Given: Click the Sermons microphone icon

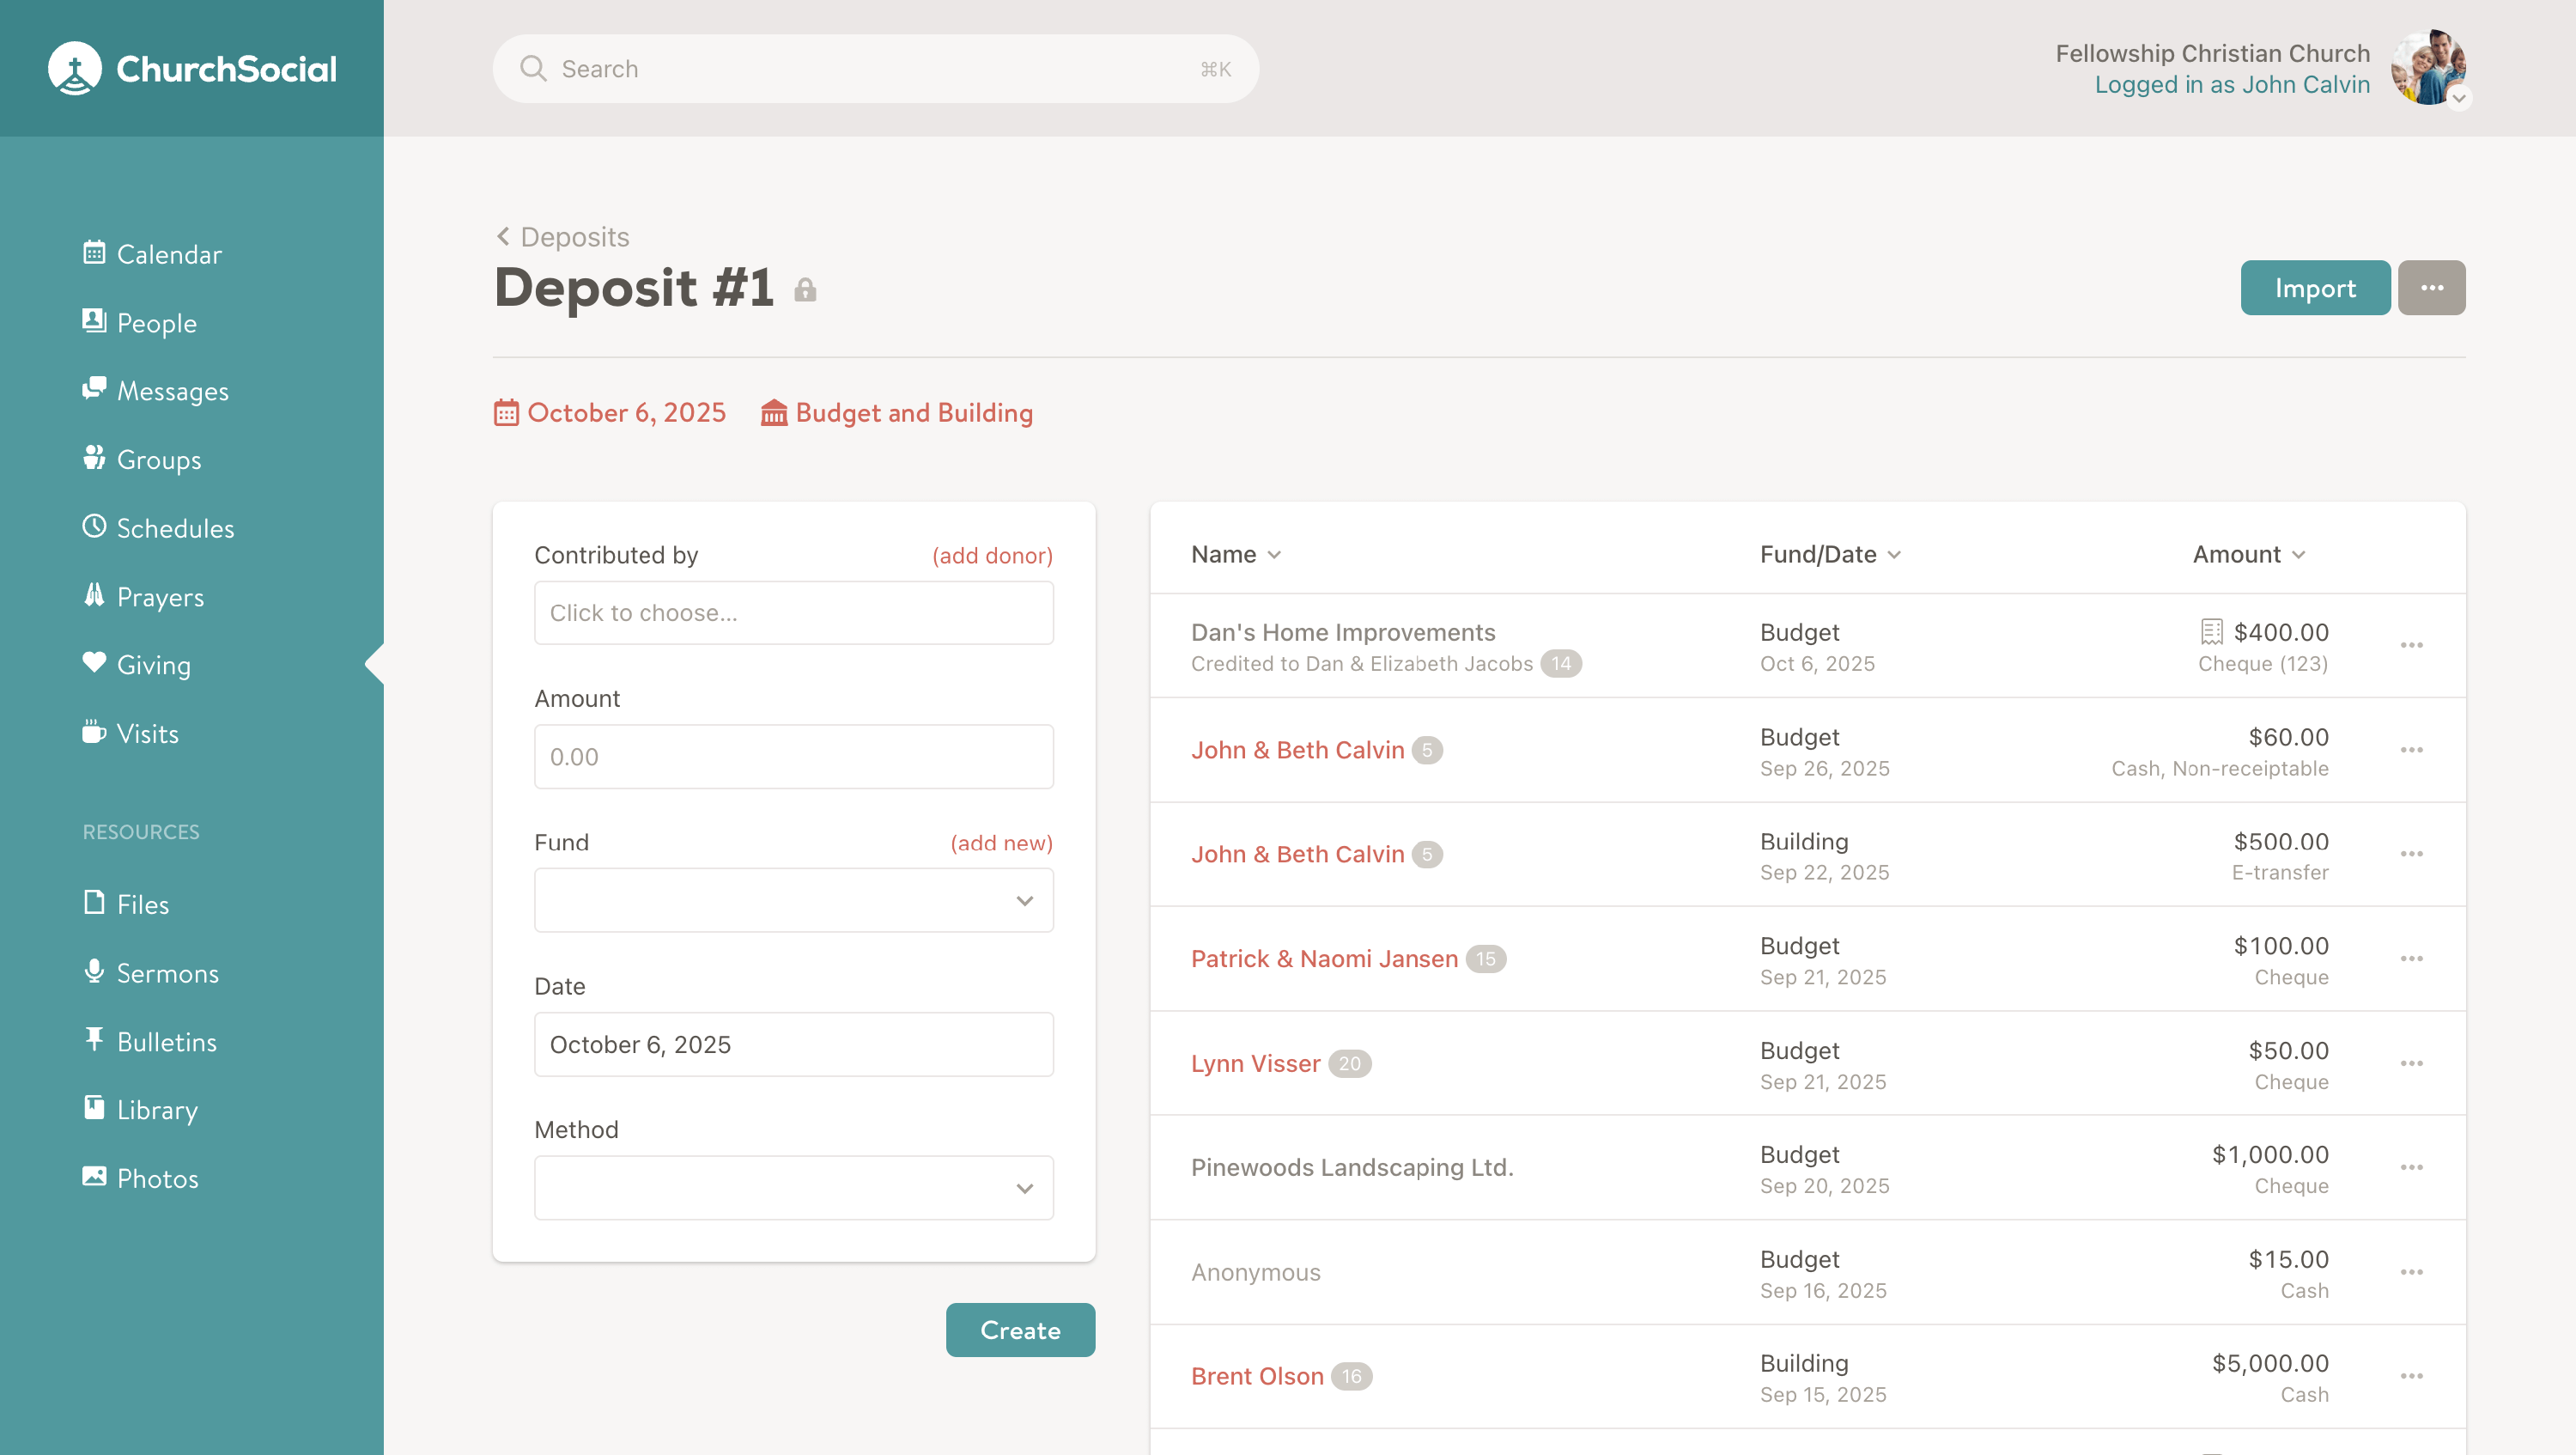Looking at the screenshot, I should click(x=94, y=972).
